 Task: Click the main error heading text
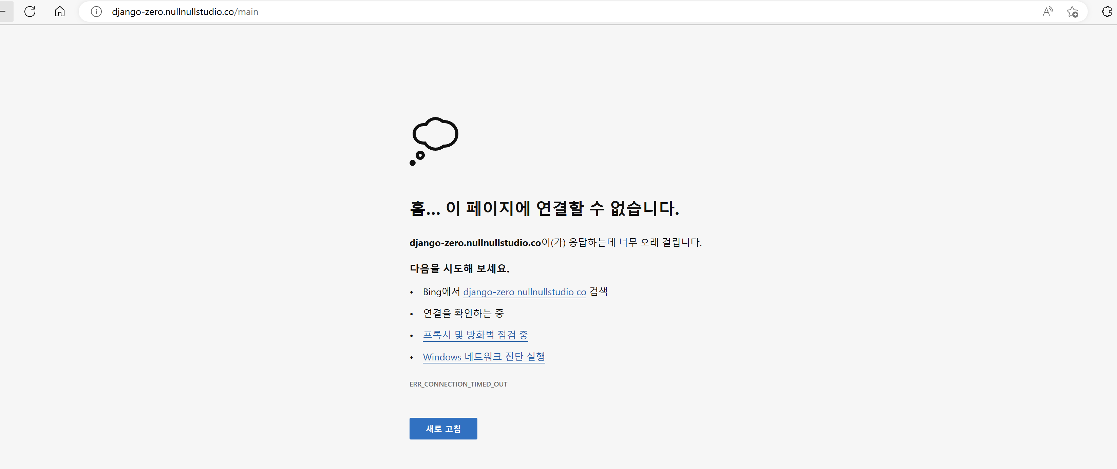pos(544,208)
